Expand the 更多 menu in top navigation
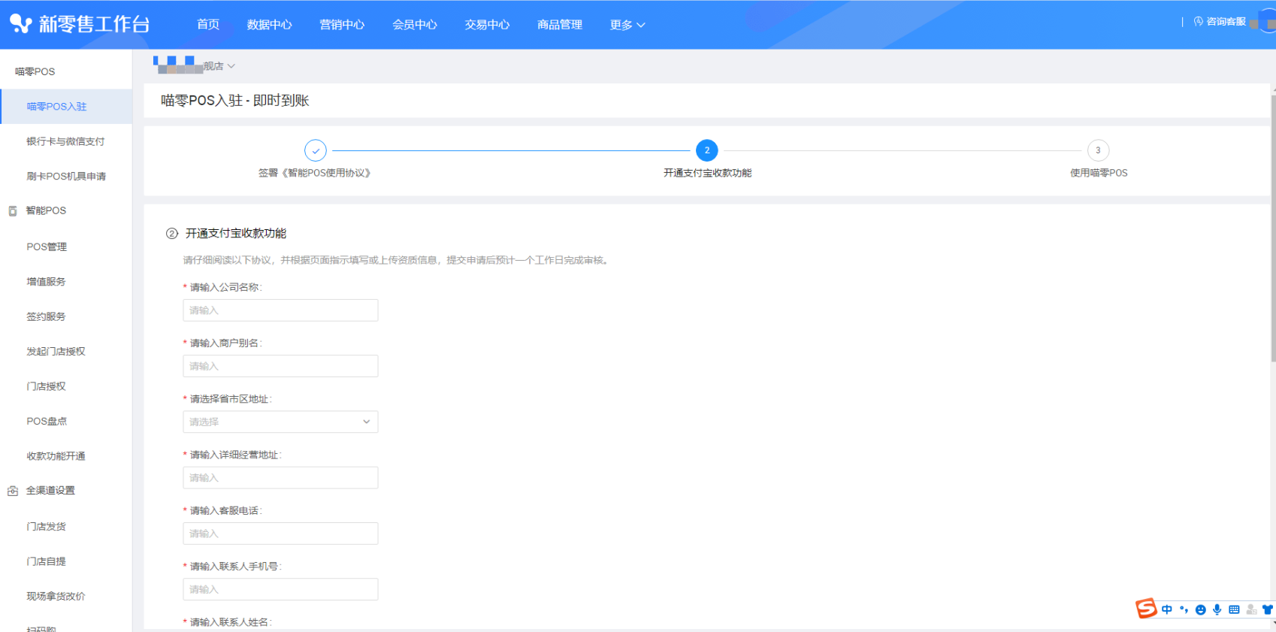Screen dimensions: 1276x632 627,25
